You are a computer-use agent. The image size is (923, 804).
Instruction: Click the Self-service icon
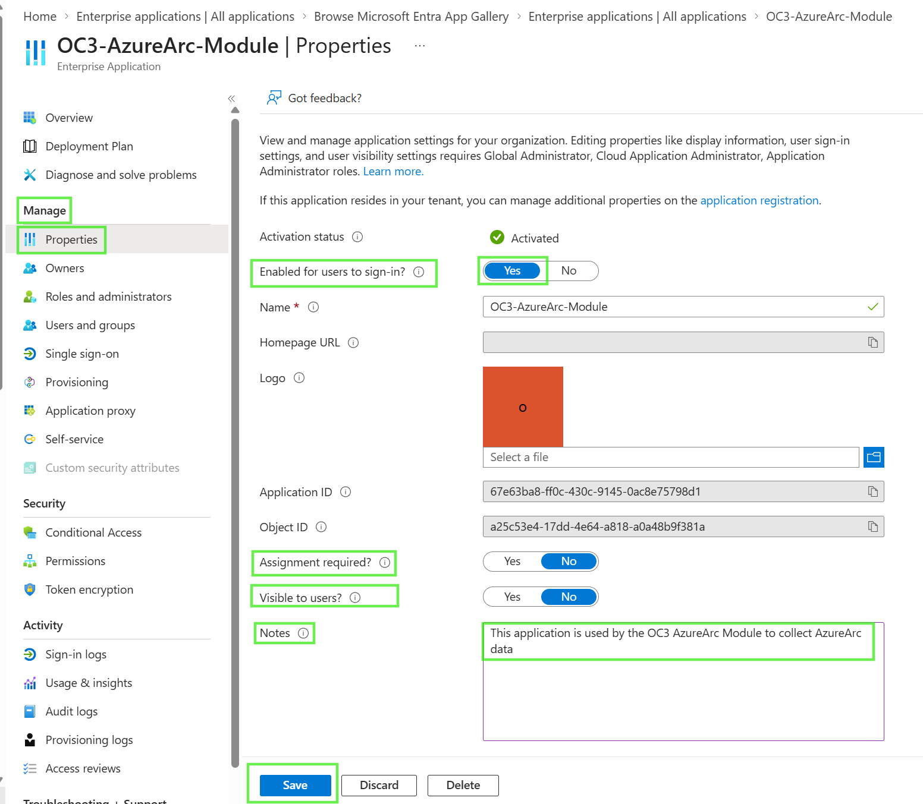[x=30, y=439]
